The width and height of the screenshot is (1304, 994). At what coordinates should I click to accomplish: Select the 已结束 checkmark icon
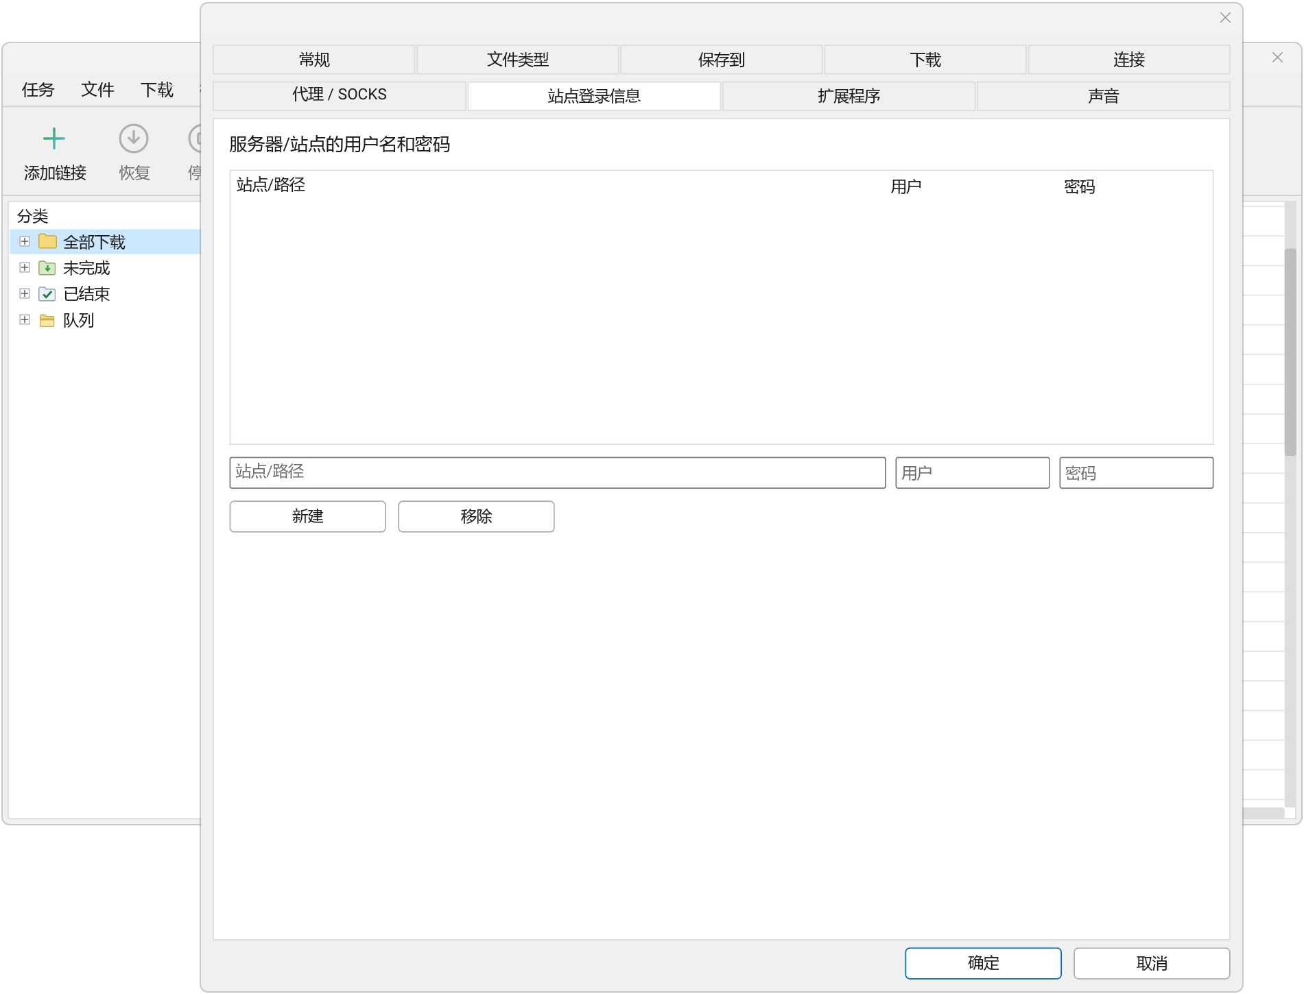click(47, 294)
